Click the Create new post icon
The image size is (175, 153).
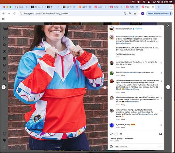pos(4,79)
